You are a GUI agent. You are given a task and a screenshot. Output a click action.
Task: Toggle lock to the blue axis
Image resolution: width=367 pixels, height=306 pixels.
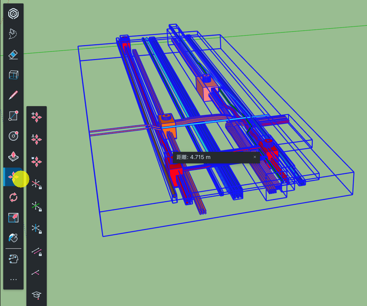pyautogui.click(x=36, y=229)
